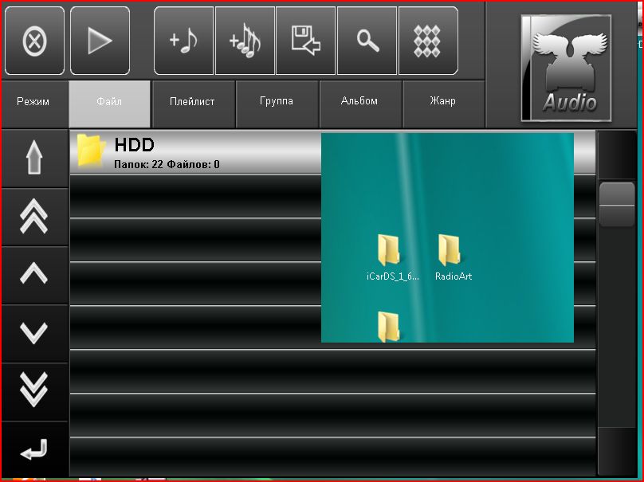Screen dimensions: 644x482
Task: Select the Файл tab
Action: click(109, 102)
